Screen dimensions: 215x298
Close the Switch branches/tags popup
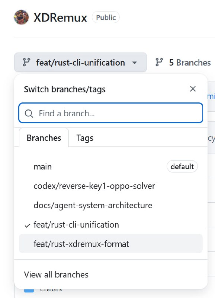(193, 89)
